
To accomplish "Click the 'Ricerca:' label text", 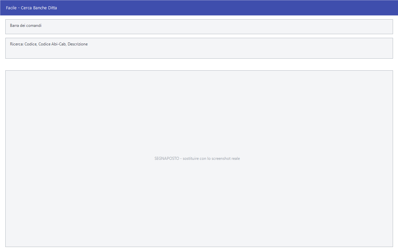I will (17, 44).
